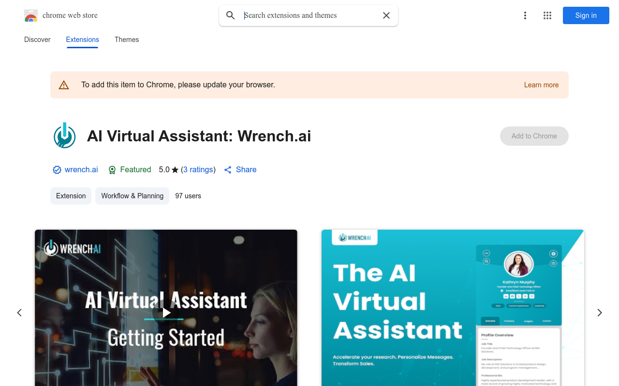619x386 pixels.
Task: Go to the Discover tab
Action: (37, 40)
